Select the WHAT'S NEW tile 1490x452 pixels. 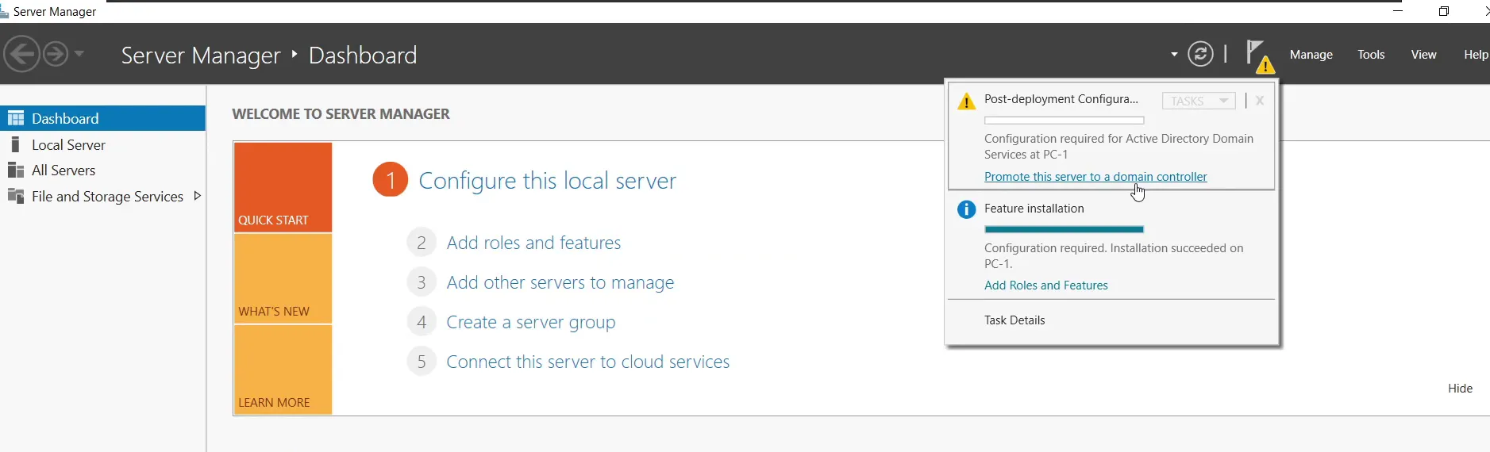283,278
